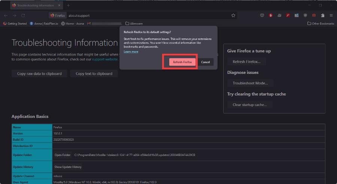Viewport: 337px width, 184px height.
Task: Open the Extensions puzzle piece menu
Action: (323, 15)
